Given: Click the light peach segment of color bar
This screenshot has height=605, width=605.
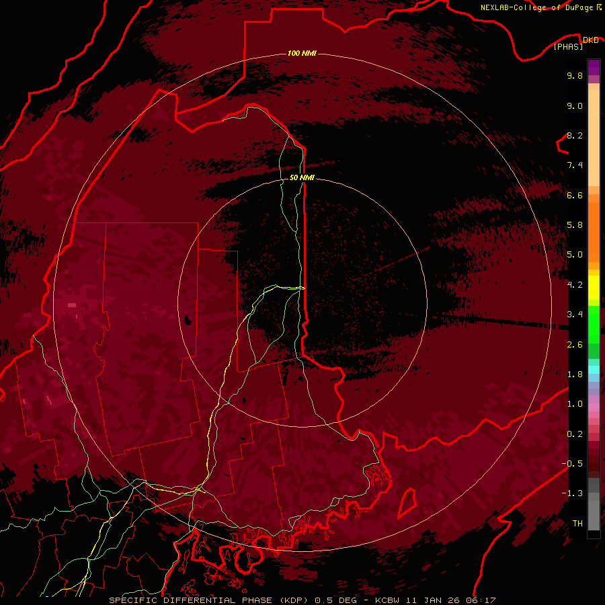Looking at the screenshot, I should tap(594, 139).
